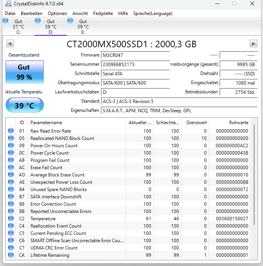Click status orb for Power On Hours Count
This screenshot has height=266, width=263.
(x=11, y=145)
